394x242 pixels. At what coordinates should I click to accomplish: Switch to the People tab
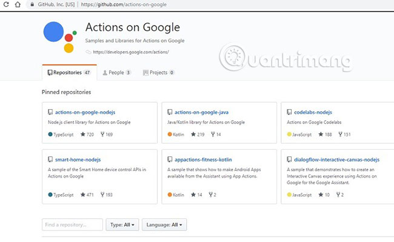[116, 73]
